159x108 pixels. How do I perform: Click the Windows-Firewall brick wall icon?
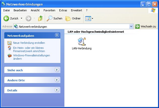[10, 56]
